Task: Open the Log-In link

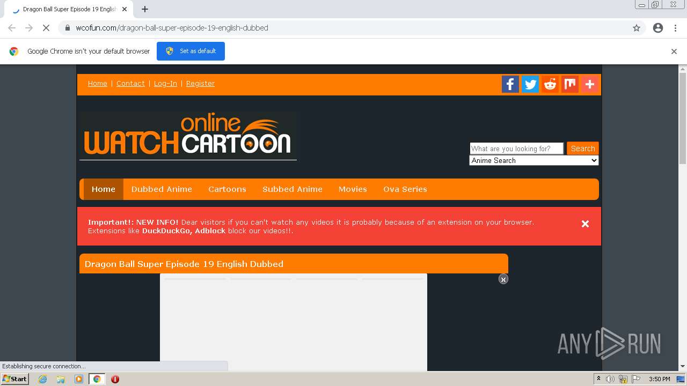Action: 165,84
